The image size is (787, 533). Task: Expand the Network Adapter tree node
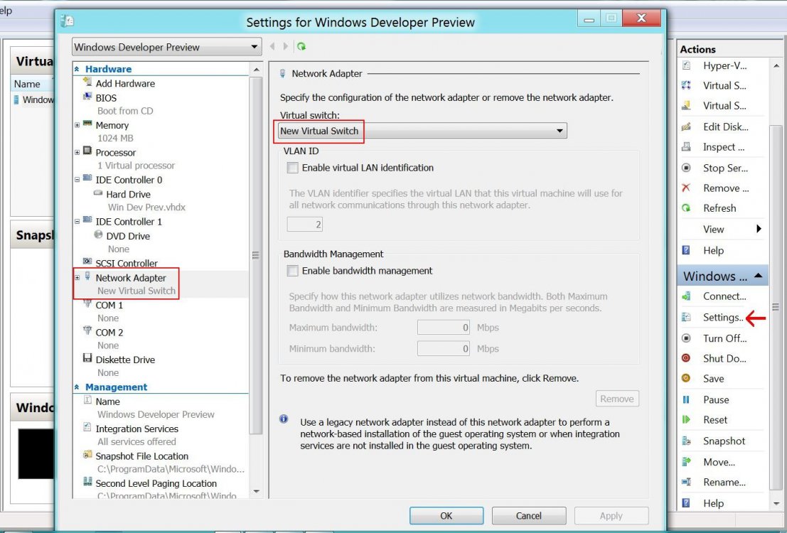pos(77,278)
